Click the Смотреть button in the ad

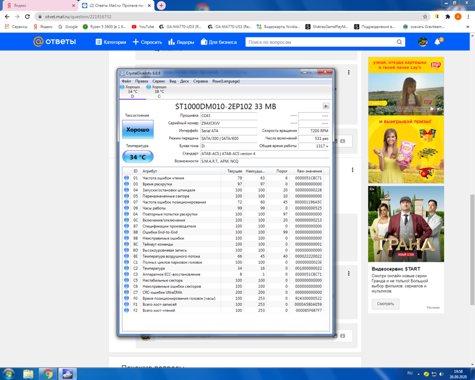tap(385, 303)
